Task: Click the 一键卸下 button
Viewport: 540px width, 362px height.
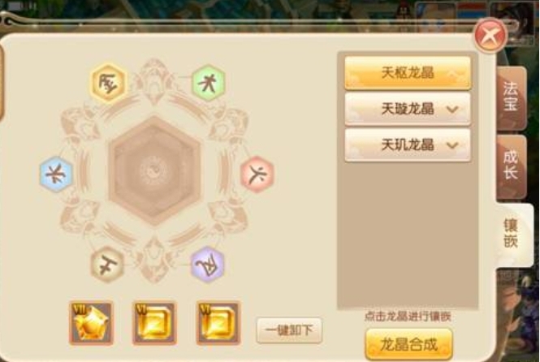Action: (289, 330)
